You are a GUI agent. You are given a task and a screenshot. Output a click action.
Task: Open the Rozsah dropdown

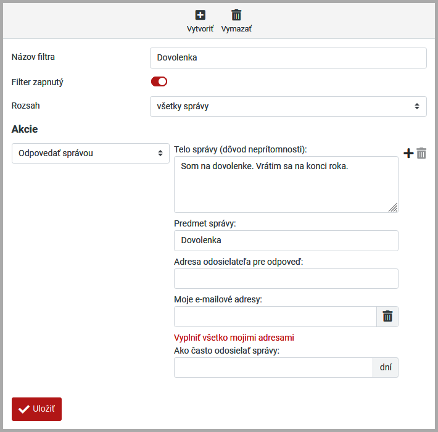[288, 106]
